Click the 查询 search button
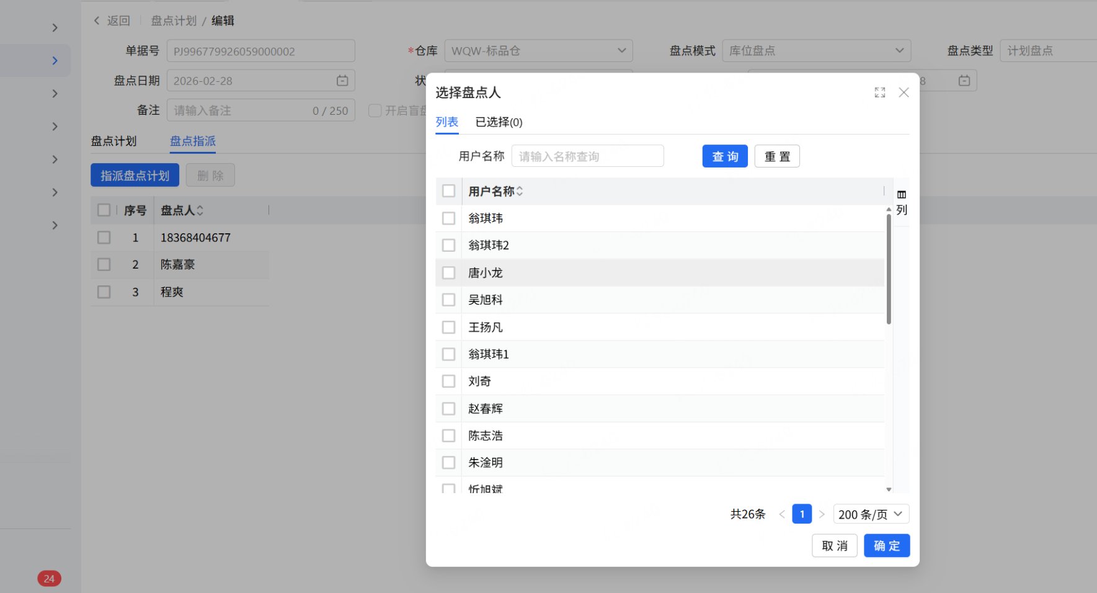1097x593 pixels. (x=724, y=156)
